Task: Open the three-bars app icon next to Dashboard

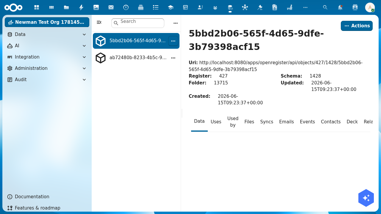Action: click(x=51, y=7)
